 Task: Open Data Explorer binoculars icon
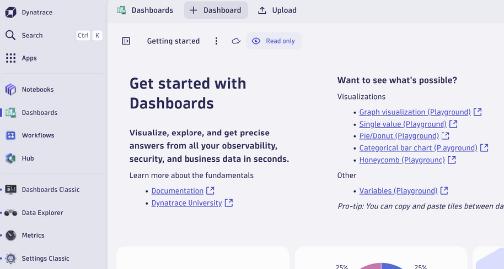(10, 213)
